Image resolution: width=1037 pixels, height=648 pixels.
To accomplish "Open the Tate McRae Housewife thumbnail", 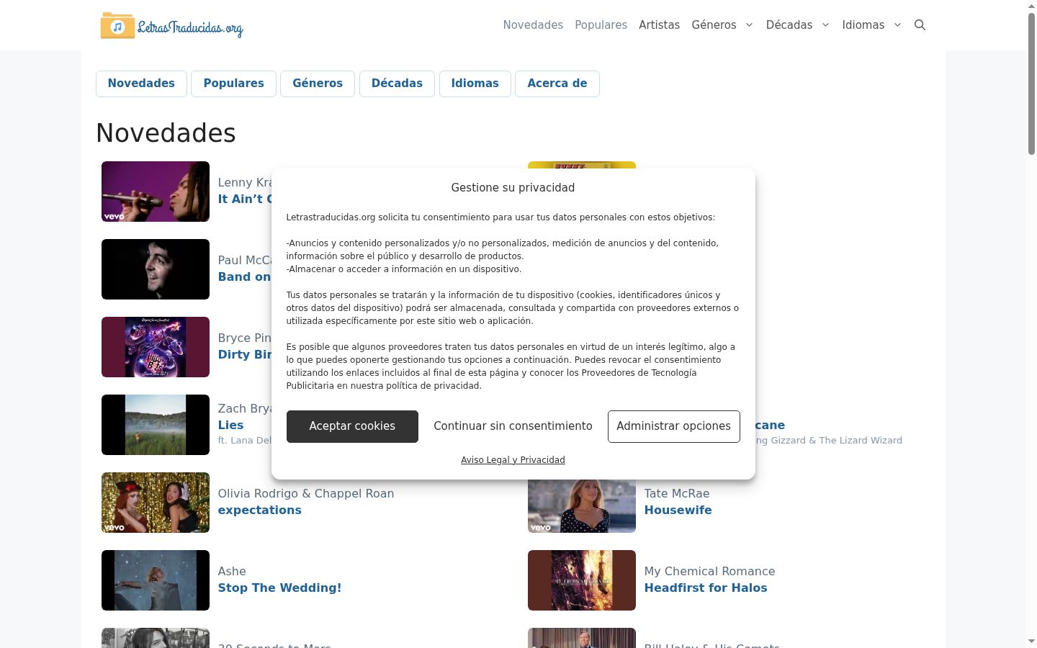I will [582, 506].
